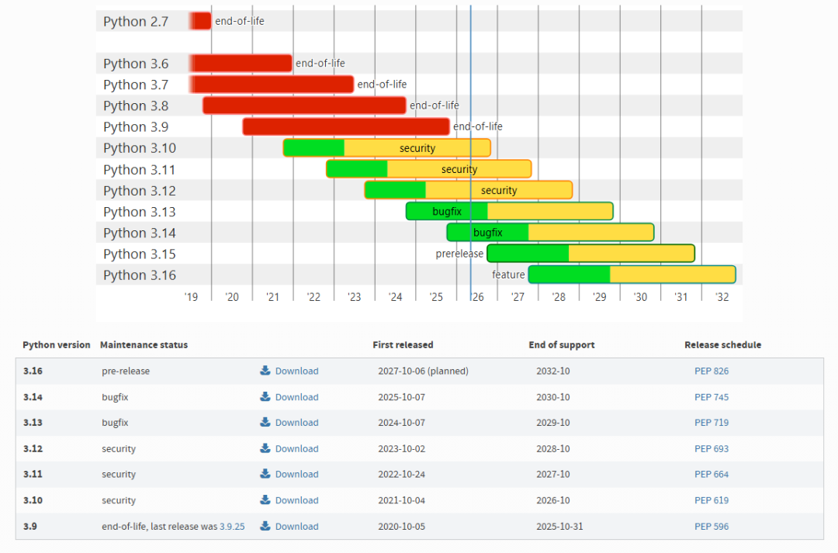This screenshot has height=553, width=838.
Task: Click the Python 3.14 bugfix bar
Action: (x=550, y=233)
